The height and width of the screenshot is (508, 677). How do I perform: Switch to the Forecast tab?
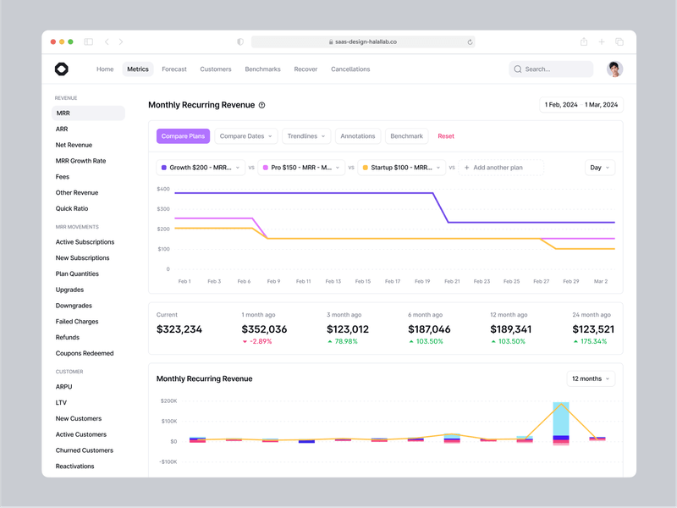click(x=174, y=69)
